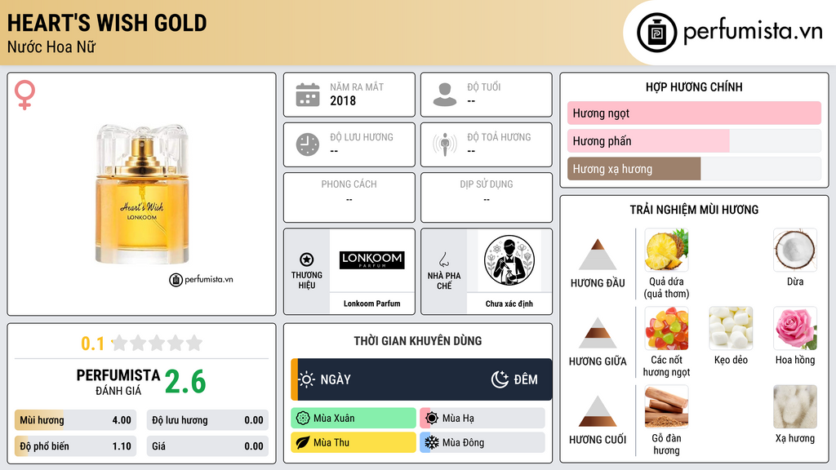Select the Mùa Xuân season chip
The width and height of the screenshot is (836, 470).
click(354, 419)
